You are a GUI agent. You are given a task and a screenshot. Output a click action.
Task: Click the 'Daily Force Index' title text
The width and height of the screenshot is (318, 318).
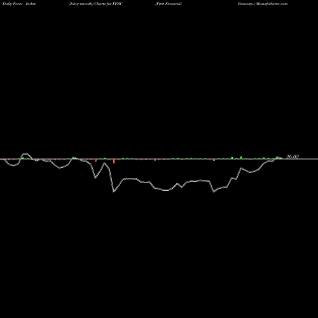coord(19,4)
